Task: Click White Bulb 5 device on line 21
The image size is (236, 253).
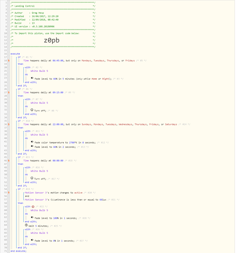Action: [39, 71]
